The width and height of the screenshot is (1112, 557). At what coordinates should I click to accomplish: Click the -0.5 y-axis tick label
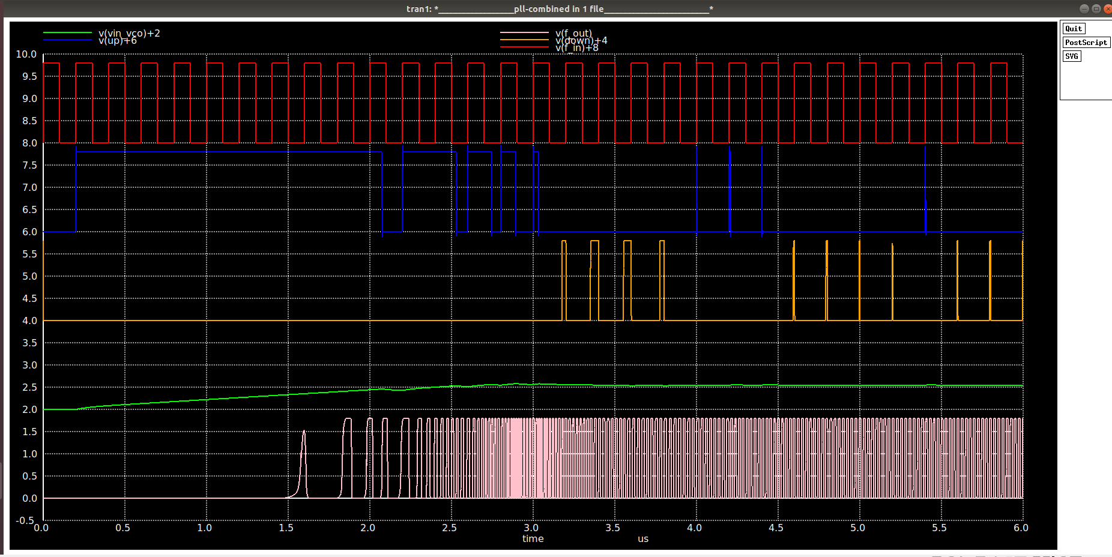[25, 520]
